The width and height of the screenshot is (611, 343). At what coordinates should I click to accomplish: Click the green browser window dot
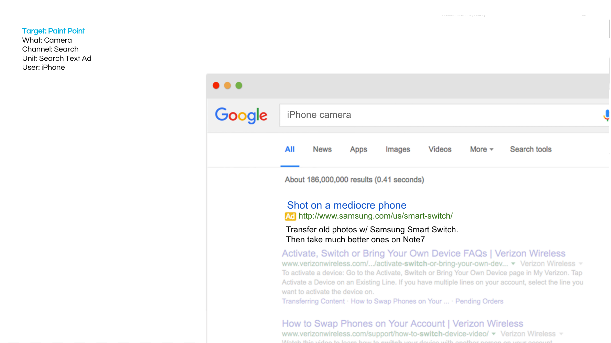(x=239, y=85)
